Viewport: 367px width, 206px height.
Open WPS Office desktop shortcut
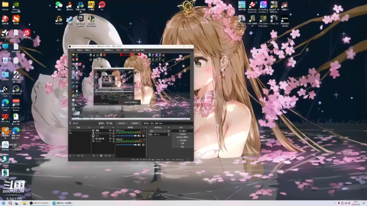pyautogui.click(x=5, y=118)
